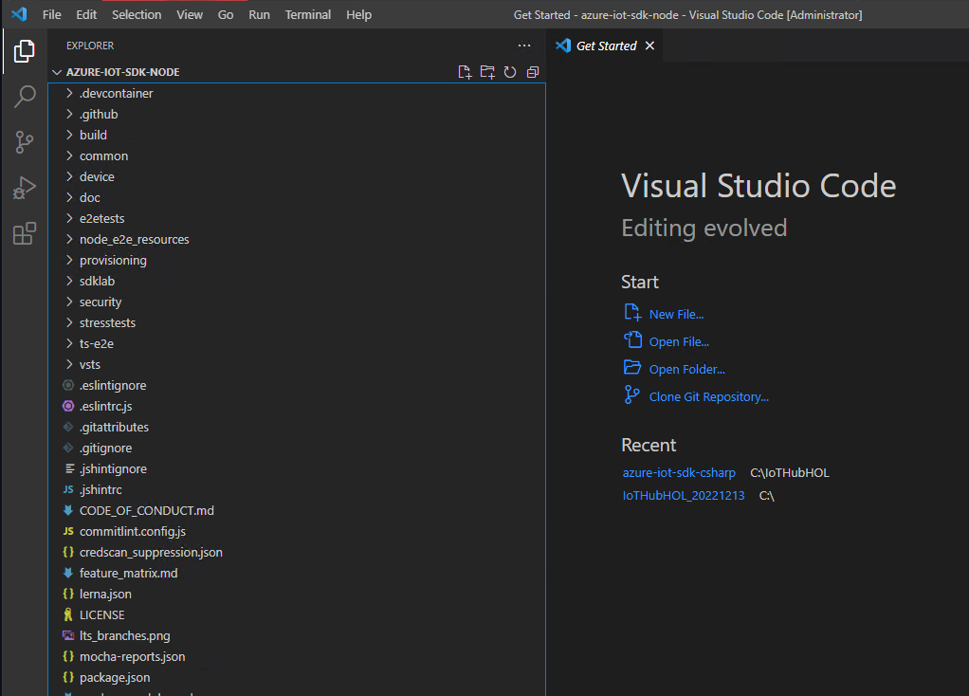Click the .jshintignore lines icon

(x=70, y=469)
